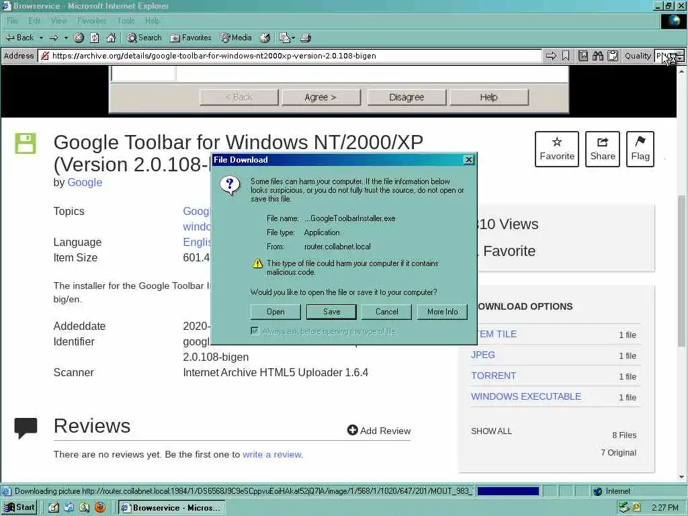Click the bookmark ribbon icon by the address bar

coord(566,56)
